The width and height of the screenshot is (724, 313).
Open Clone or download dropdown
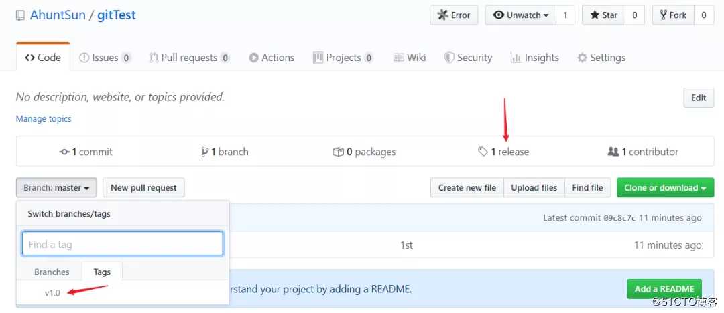coord(666,188)
